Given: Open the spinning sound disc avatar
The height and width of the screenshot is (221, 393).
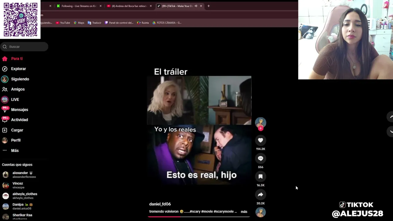Looking at the screenshot, I should tap(260, 212).
